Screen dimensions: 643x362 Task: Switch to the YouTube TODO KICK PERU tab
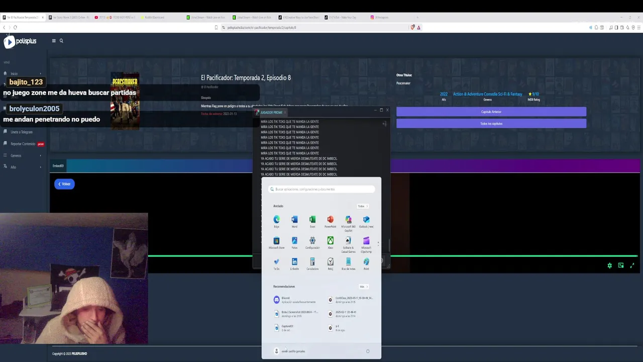pos(115,17)
